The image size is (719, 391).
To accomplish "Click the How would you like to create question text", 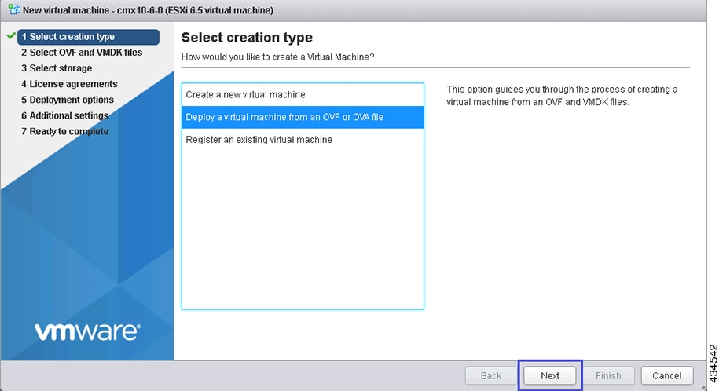I will (278, 57).
